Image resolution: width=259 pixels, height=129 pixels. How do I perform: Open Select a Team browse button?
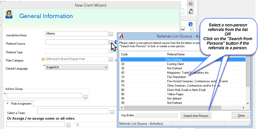[x=112, y=112]
